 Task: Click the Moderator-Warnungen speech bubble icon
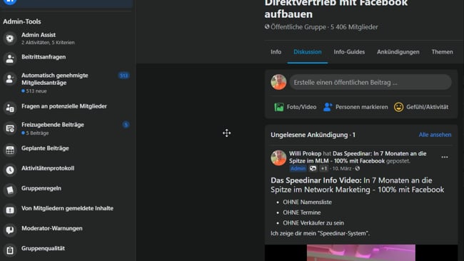[x=10, y=230]
